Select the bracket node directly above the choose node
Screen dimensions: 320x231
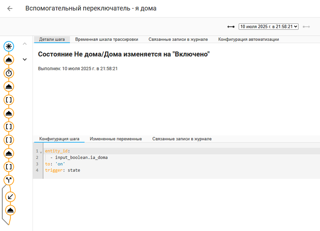point(9,166)
